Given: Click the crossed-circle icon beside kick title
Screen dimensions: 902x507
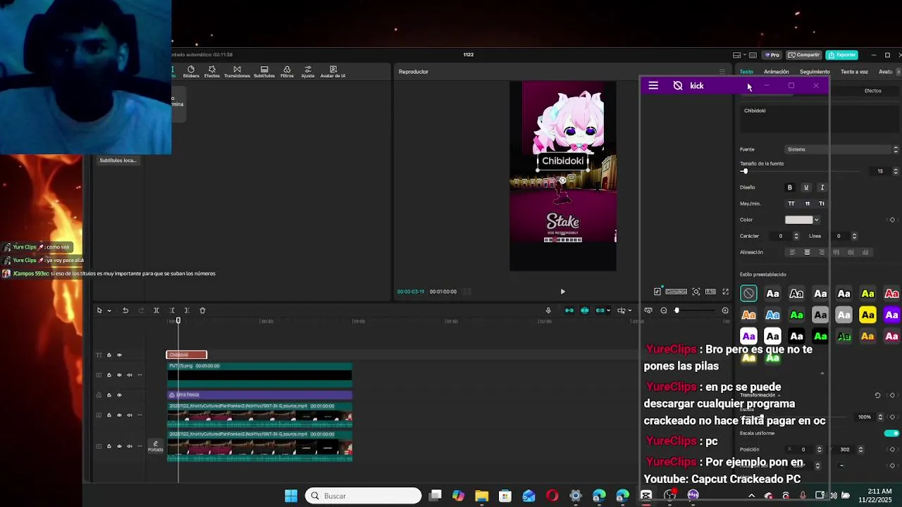Looking at the screenshot, I should (678, 86).
